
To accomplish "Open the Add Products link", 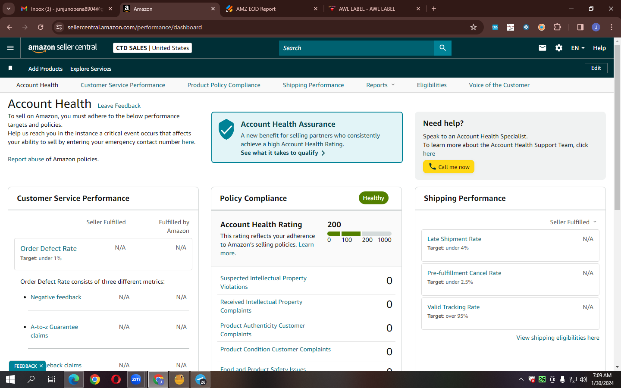I will [45, 69].
